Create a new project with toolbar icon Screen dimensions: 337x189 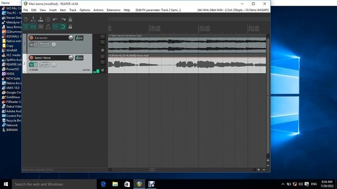point(26,19)
